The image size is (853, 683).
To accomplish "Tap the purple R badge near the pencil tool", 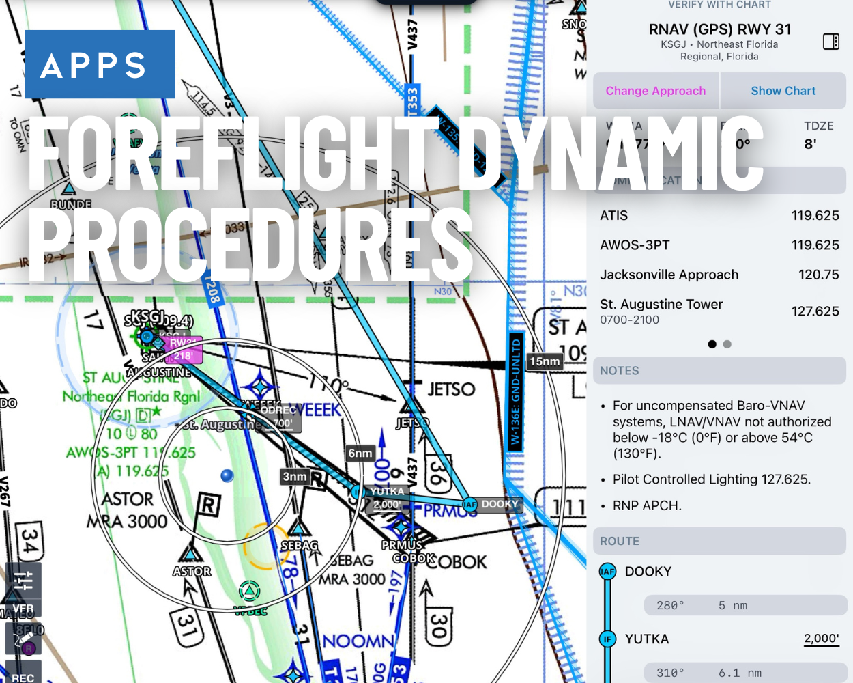I will coord(28,647).
